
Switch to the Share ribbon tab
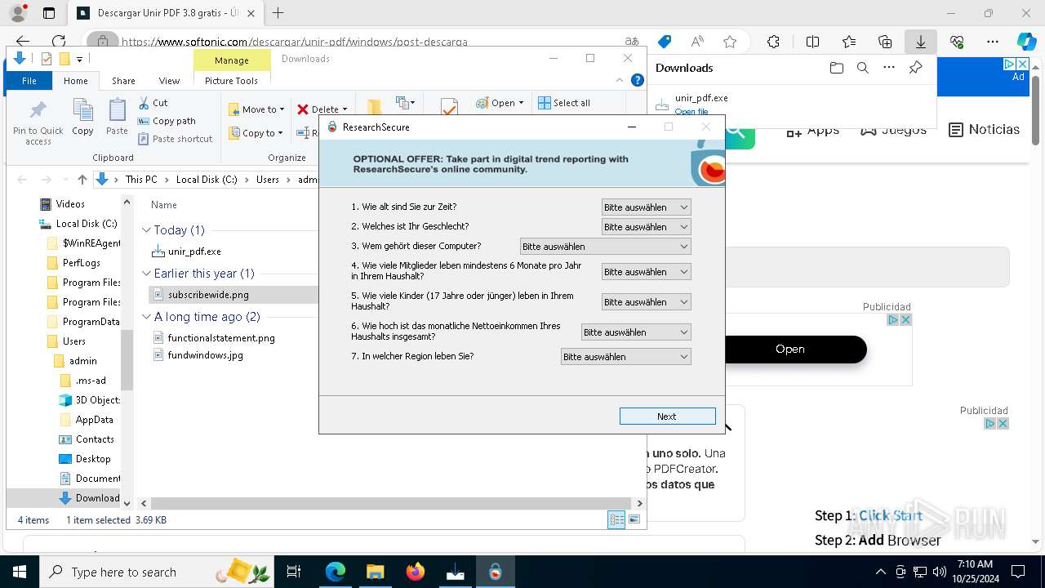point(123,81)
